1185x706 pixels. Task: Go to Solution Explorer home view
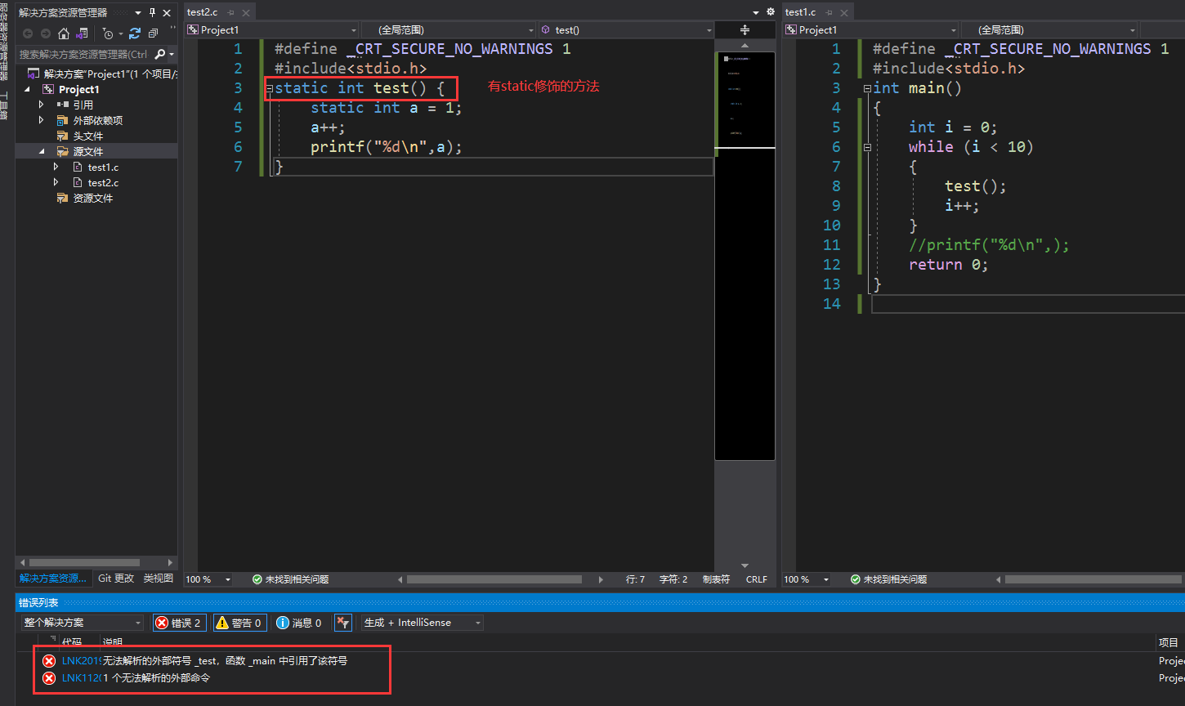[64, 34]
